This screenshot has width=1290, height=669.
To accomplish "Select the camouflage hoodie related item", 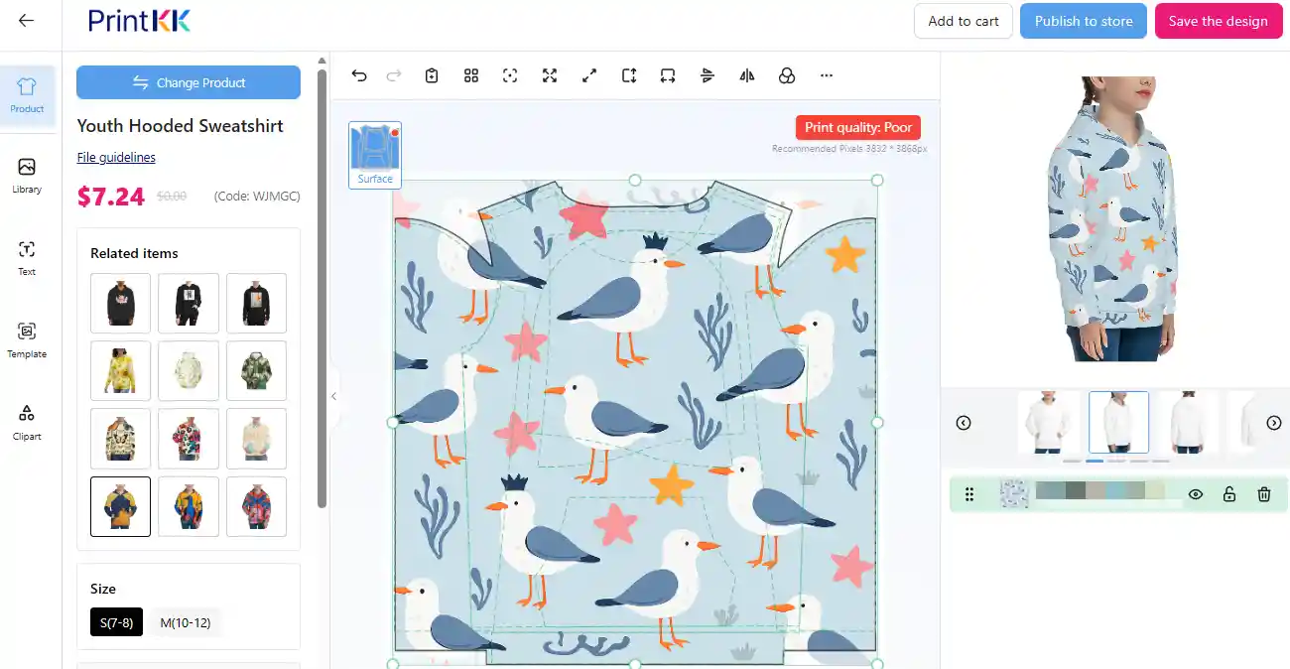I will coord(256,370).
